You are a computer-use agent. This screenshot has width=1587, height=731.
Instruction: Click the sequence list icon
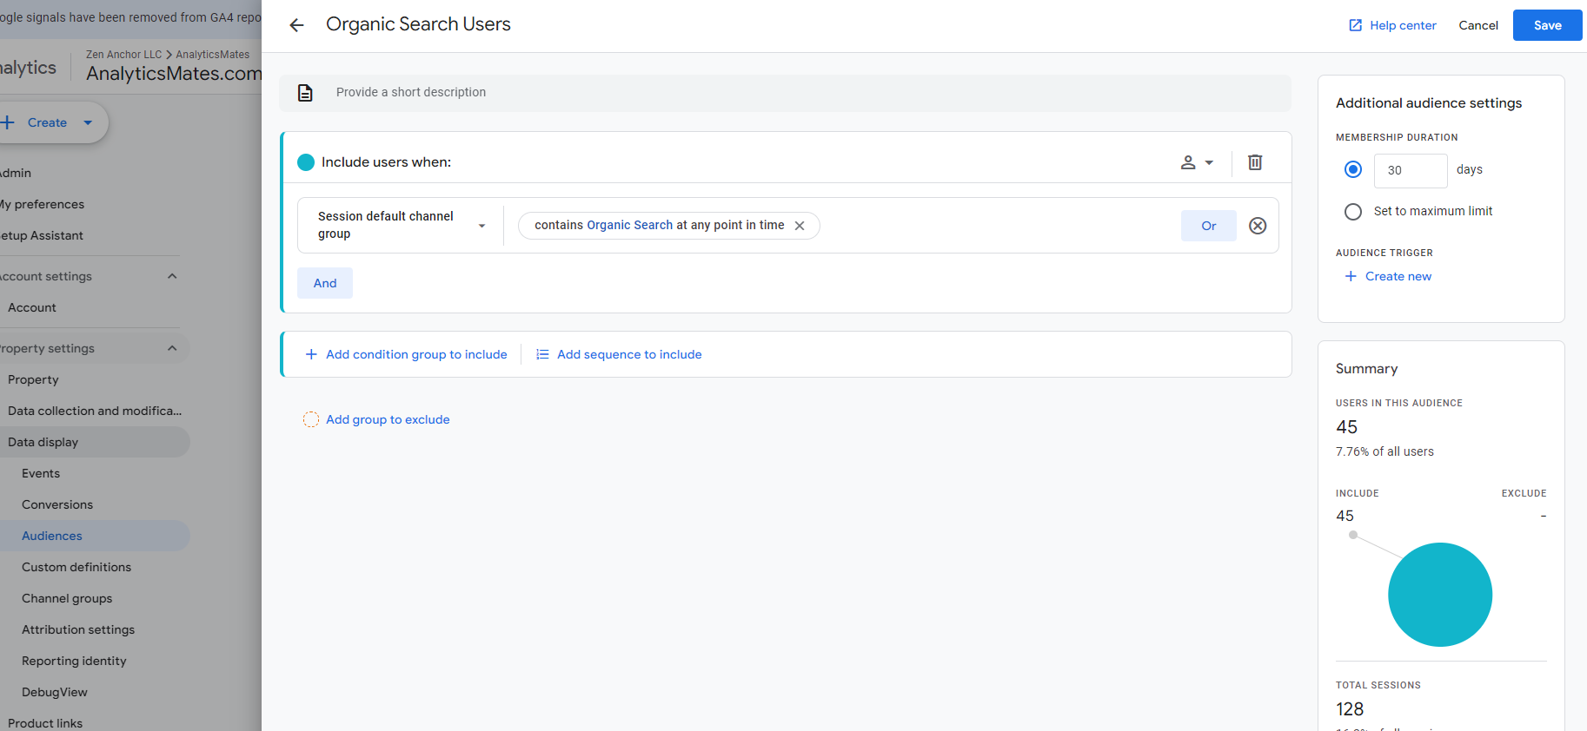pos(542,354)
